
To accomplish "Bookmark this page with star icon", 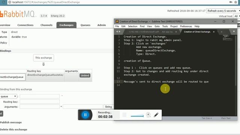I will [x=235, y=2].
